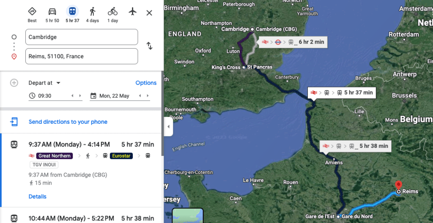Viewport: 433px width, 223px height.
Task: Edit the Cambridge starting point field
Action: tap(82, 37)
